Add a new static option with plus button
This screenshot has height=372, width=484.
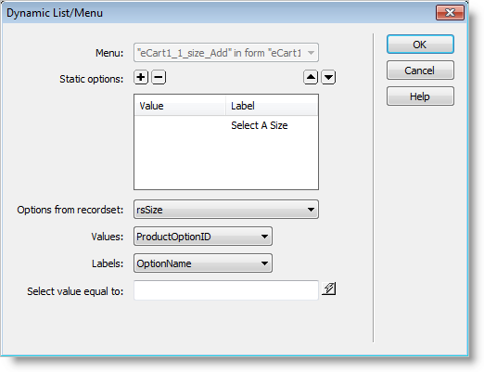[141, 77]
